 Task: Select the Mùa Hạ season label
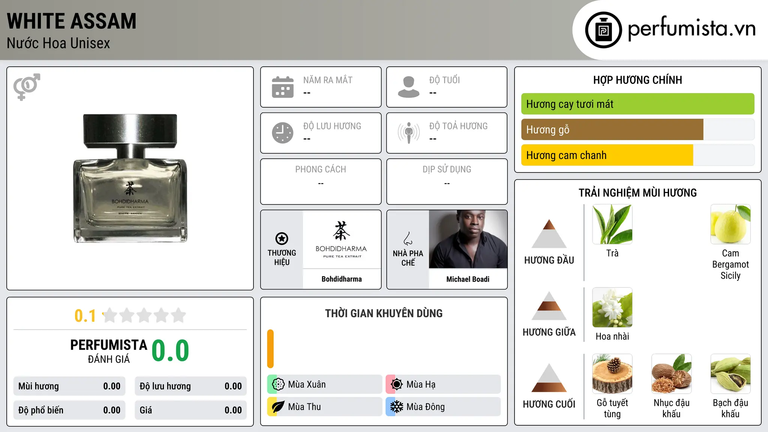click(421, 384)
